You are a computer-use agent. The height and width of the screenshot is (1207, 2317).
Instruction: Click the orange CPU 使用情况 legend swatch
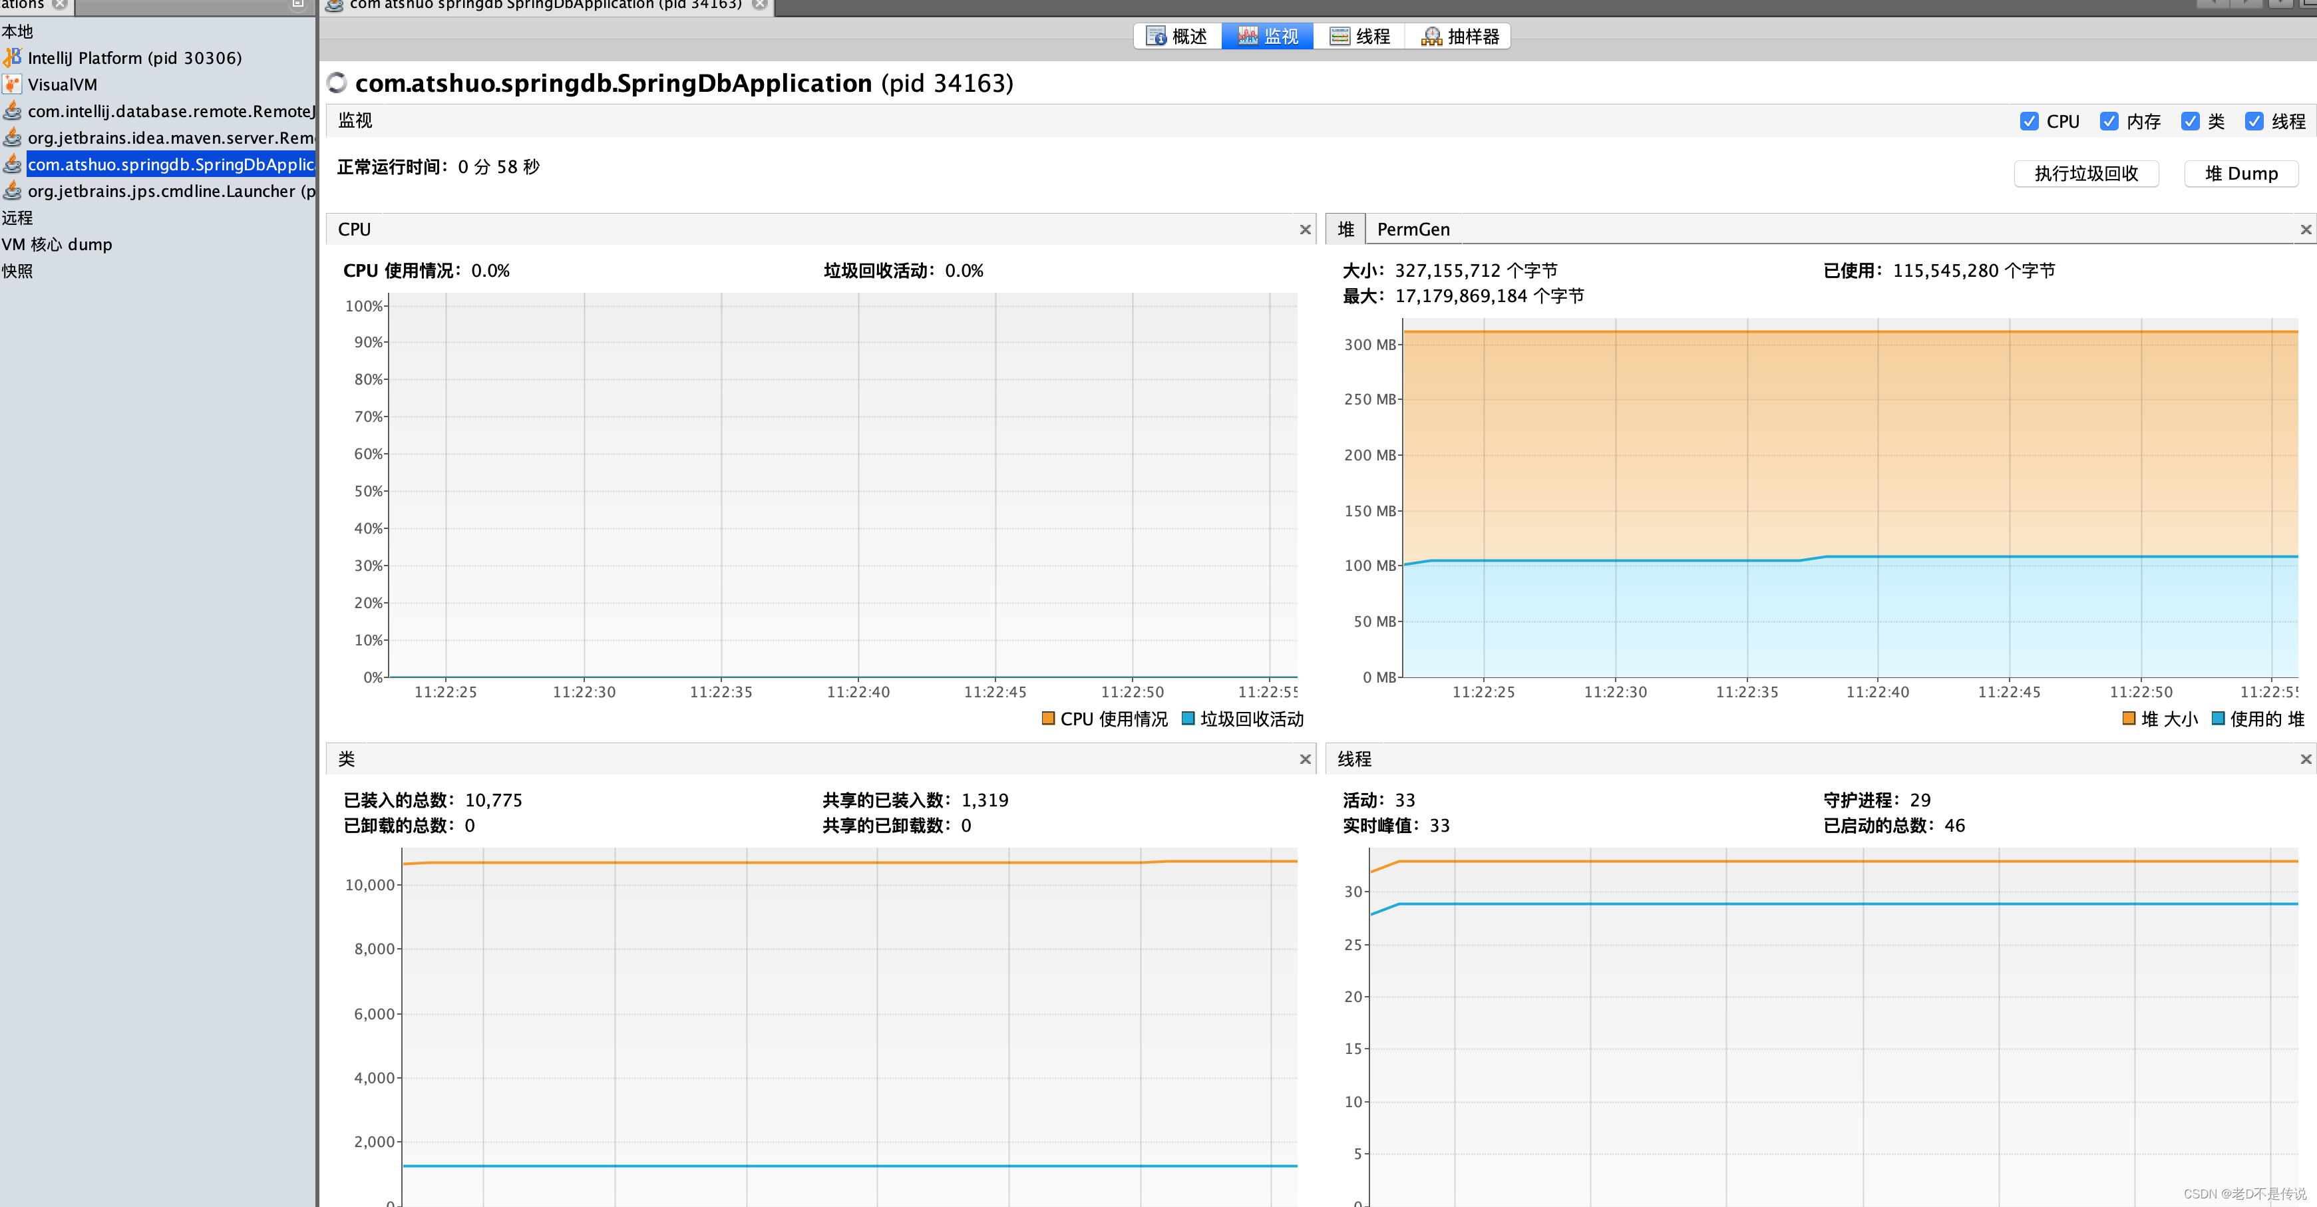[x=1048, y=719]
